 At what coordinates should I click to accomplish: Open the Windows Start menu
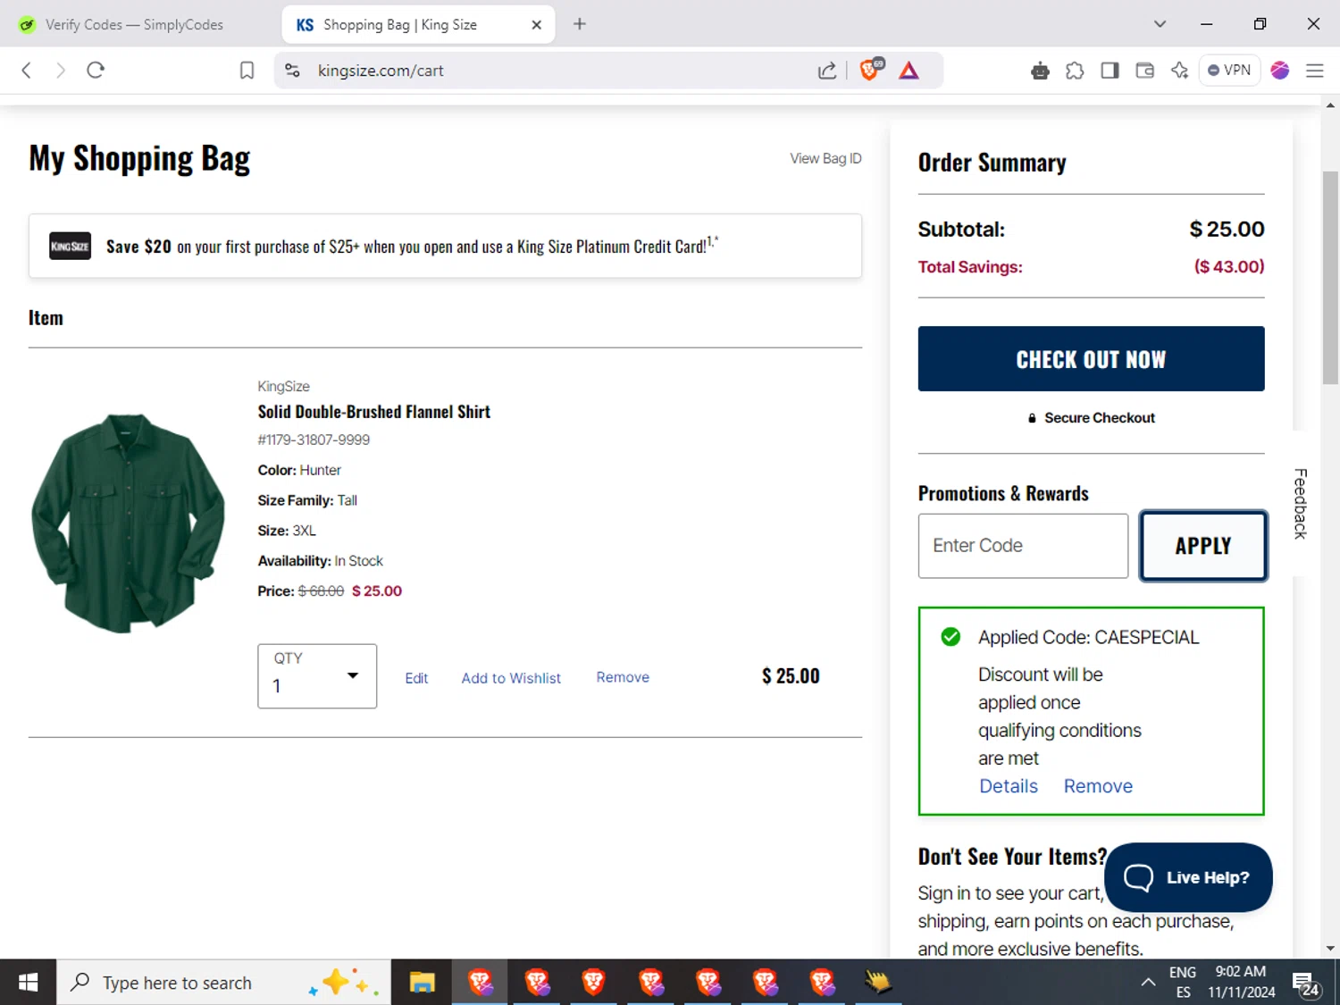(x=28, y=983)
